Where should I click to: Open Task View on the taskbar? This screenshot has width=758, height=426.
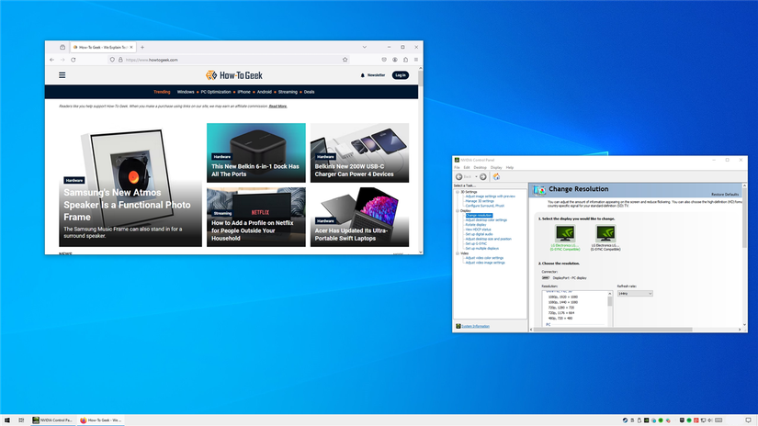coord(21,420)
